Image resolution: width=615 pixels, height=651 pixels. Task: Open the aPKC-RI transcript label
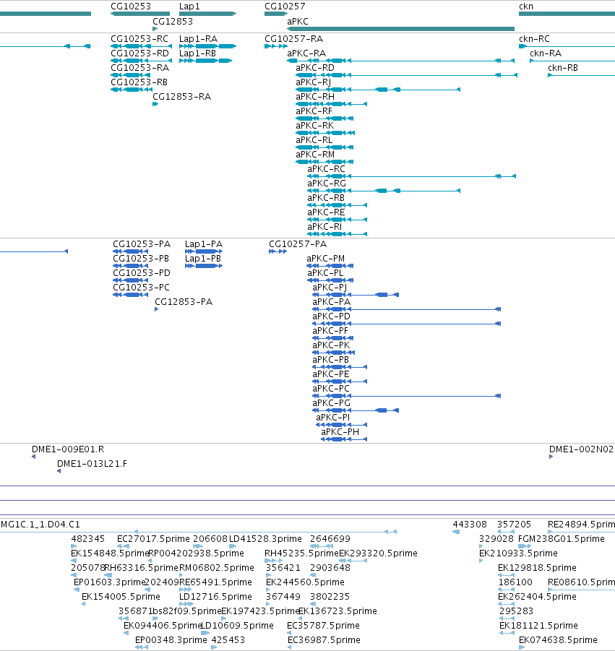click(324, 227)
